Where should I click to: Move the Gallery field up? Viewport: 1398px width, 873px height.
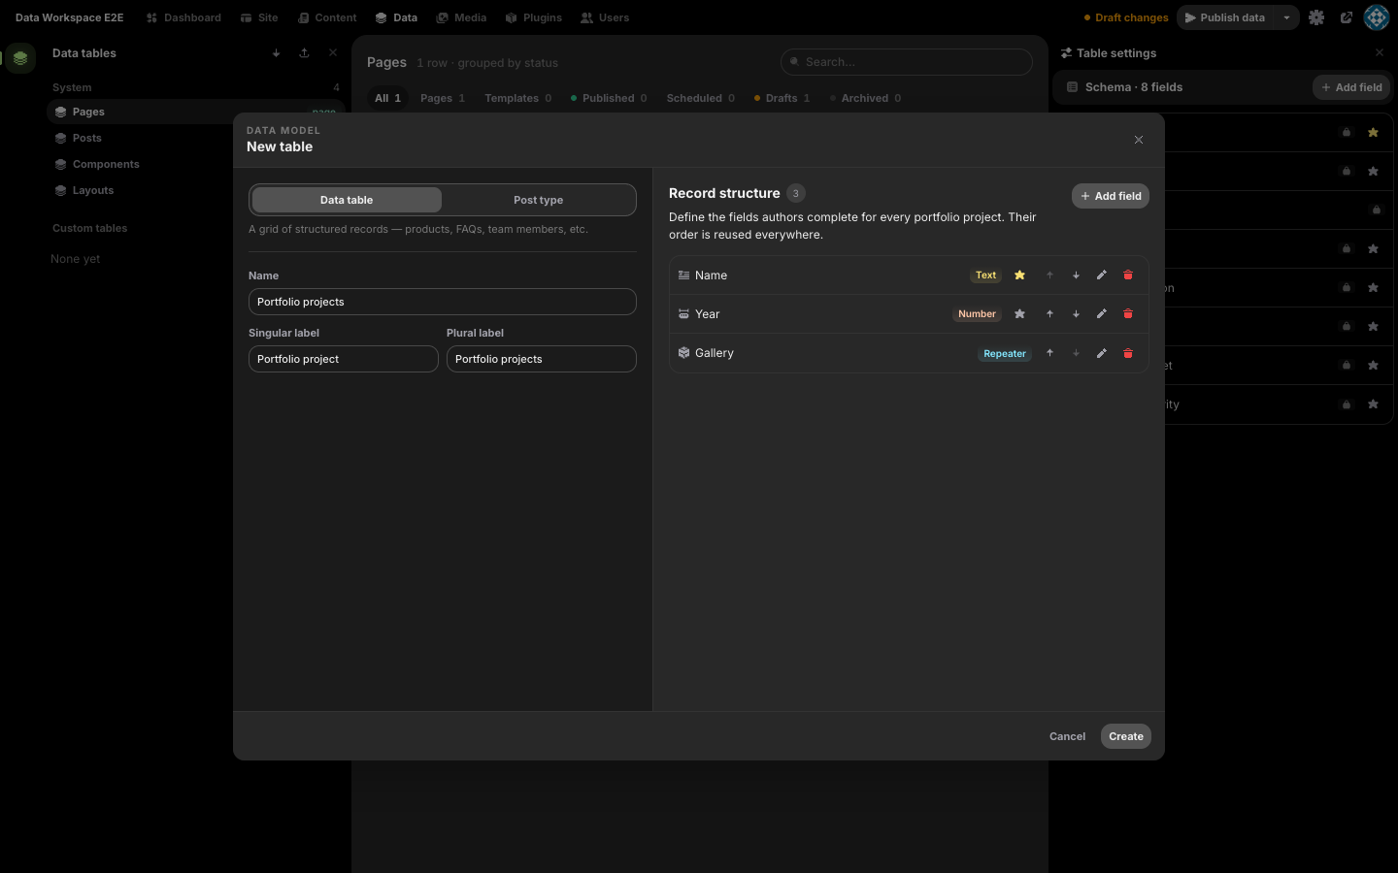click(1049, 353)
